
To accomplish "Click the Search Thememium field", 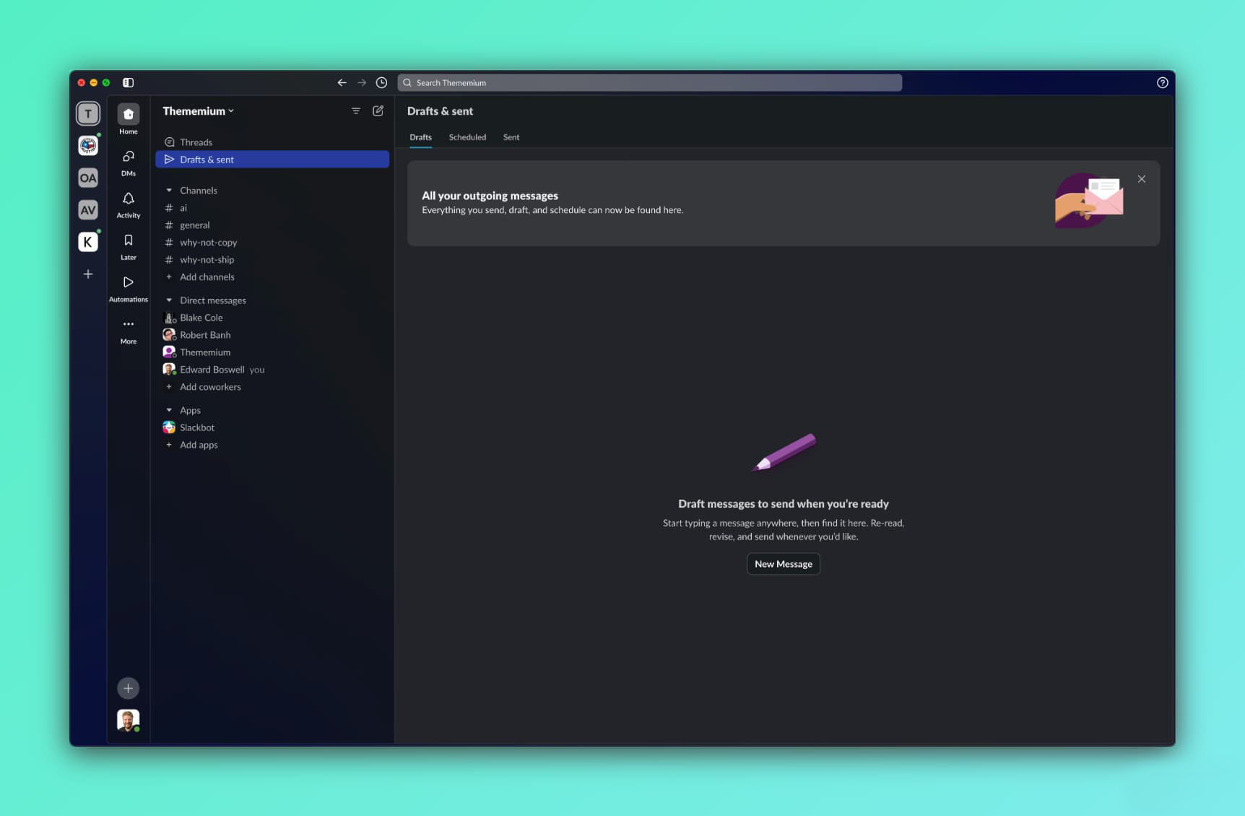I will pos(649,82).
